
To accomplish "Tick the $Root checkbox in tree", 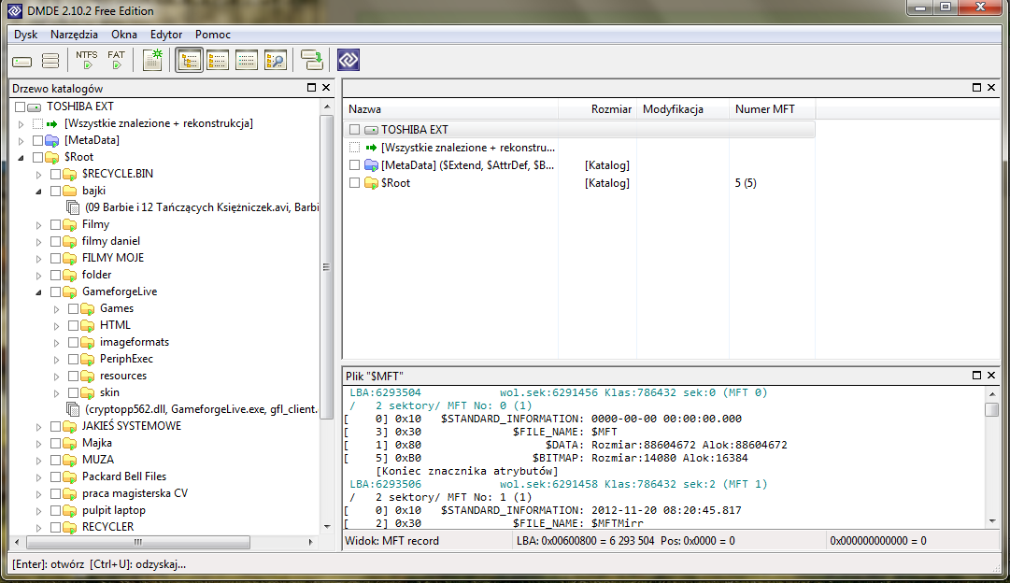I will pyautogui.click(x=37, y=157).
